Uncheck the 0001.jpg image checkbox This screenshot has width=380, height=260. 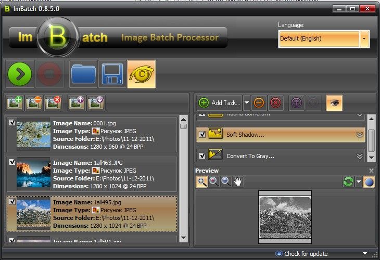click(x=12, y=123)
